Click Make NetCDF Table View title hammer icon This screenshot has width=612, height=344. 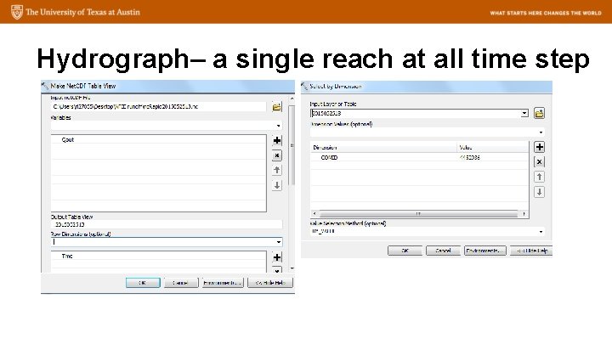[45, 86]
